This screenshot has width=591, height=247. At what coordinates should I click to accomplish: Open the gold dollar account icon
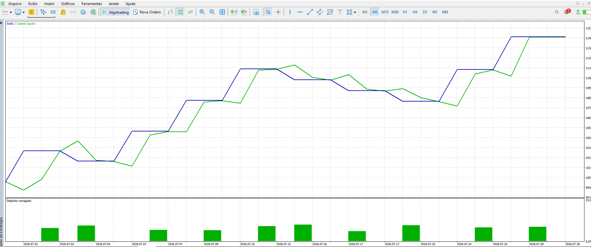pyautogui.click(x=31, y=12)
